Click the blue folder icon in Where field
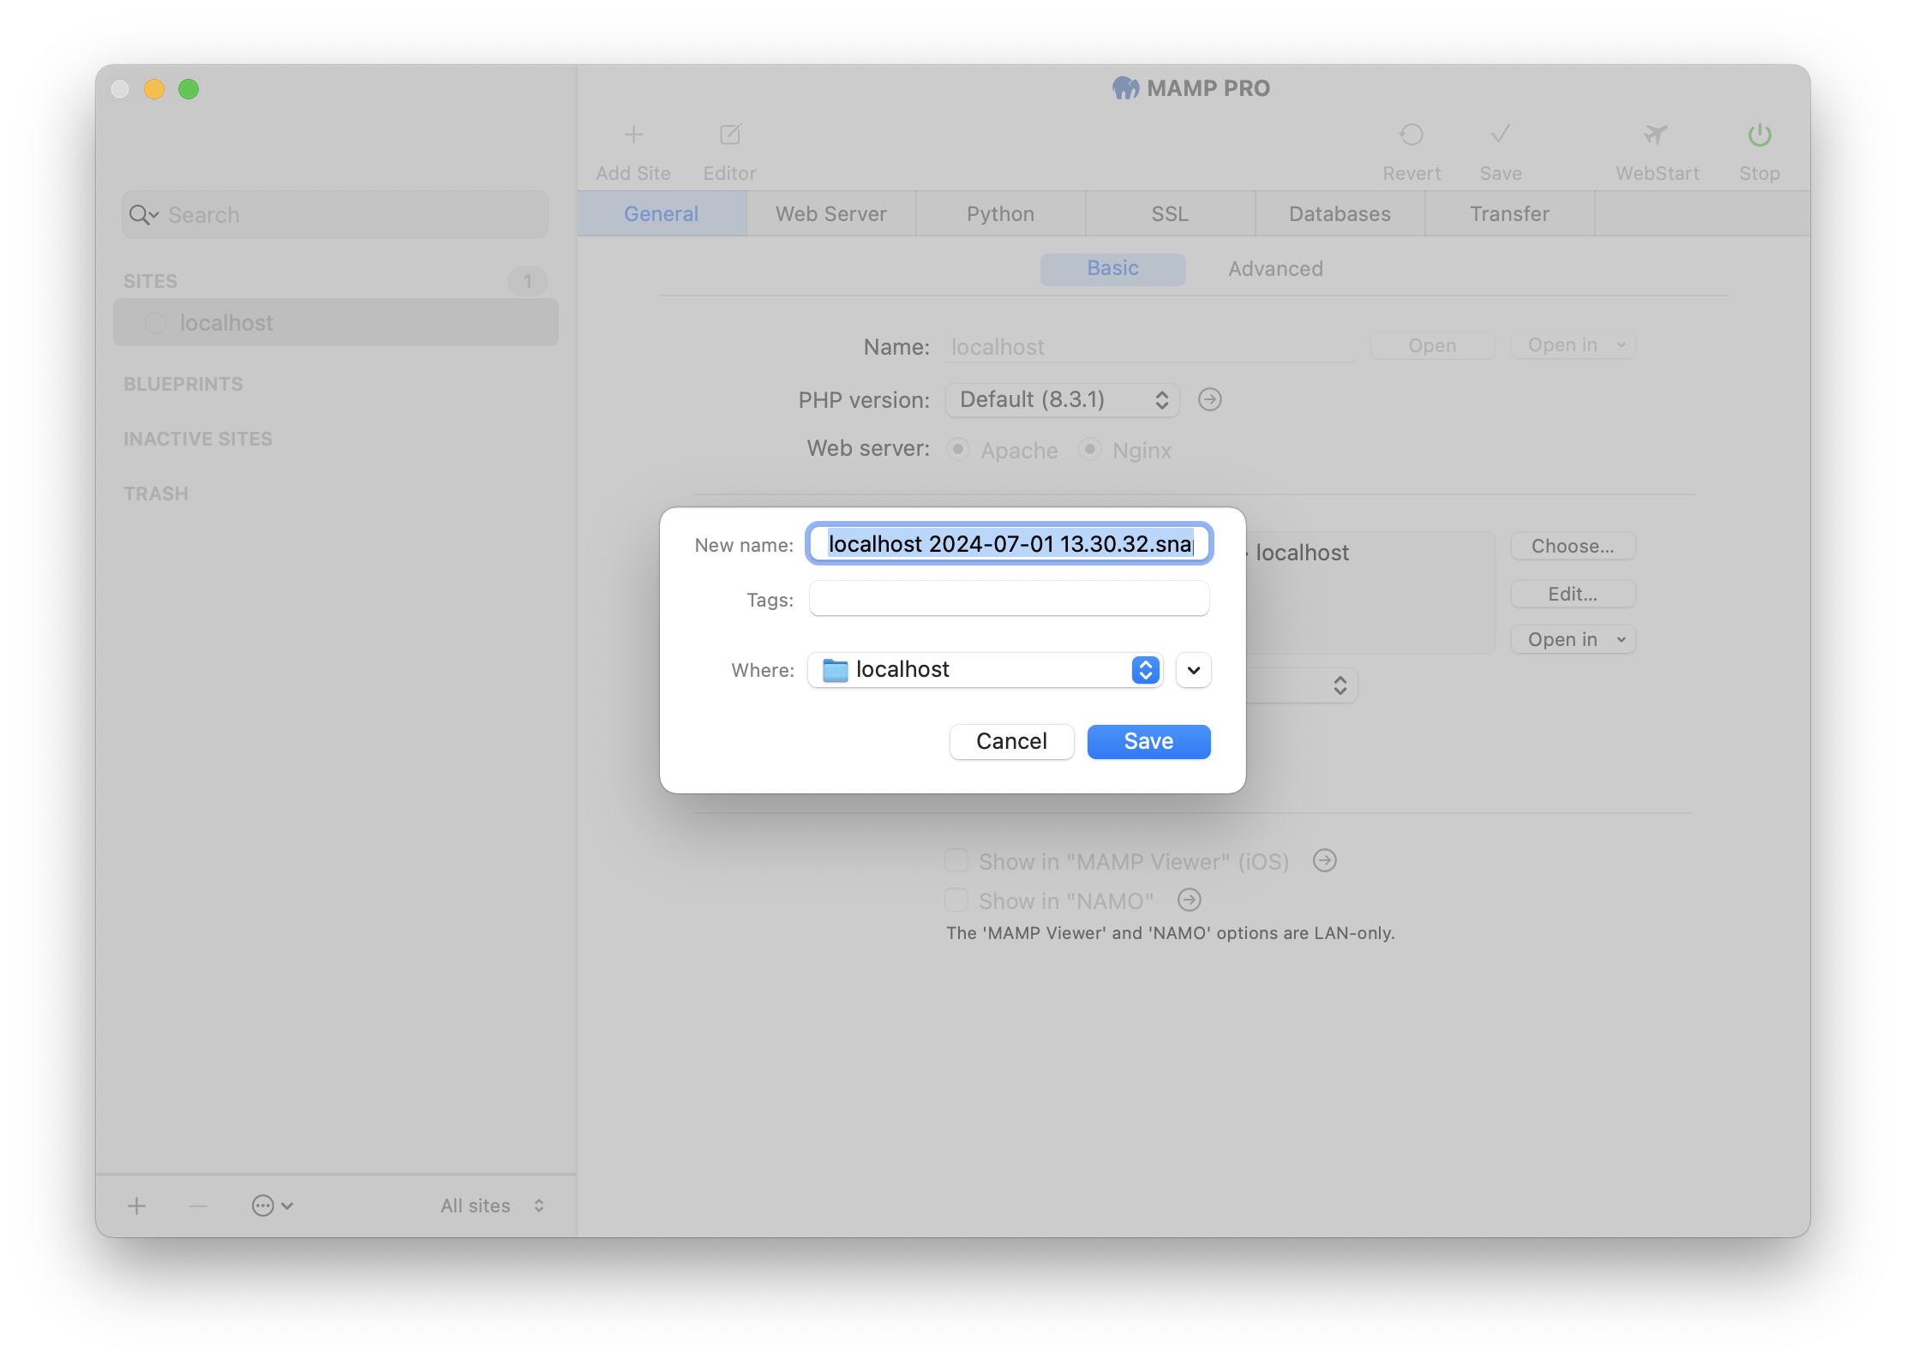Image resolution: width=1906 pixels, height=1364 pixels. coord(835,670)
